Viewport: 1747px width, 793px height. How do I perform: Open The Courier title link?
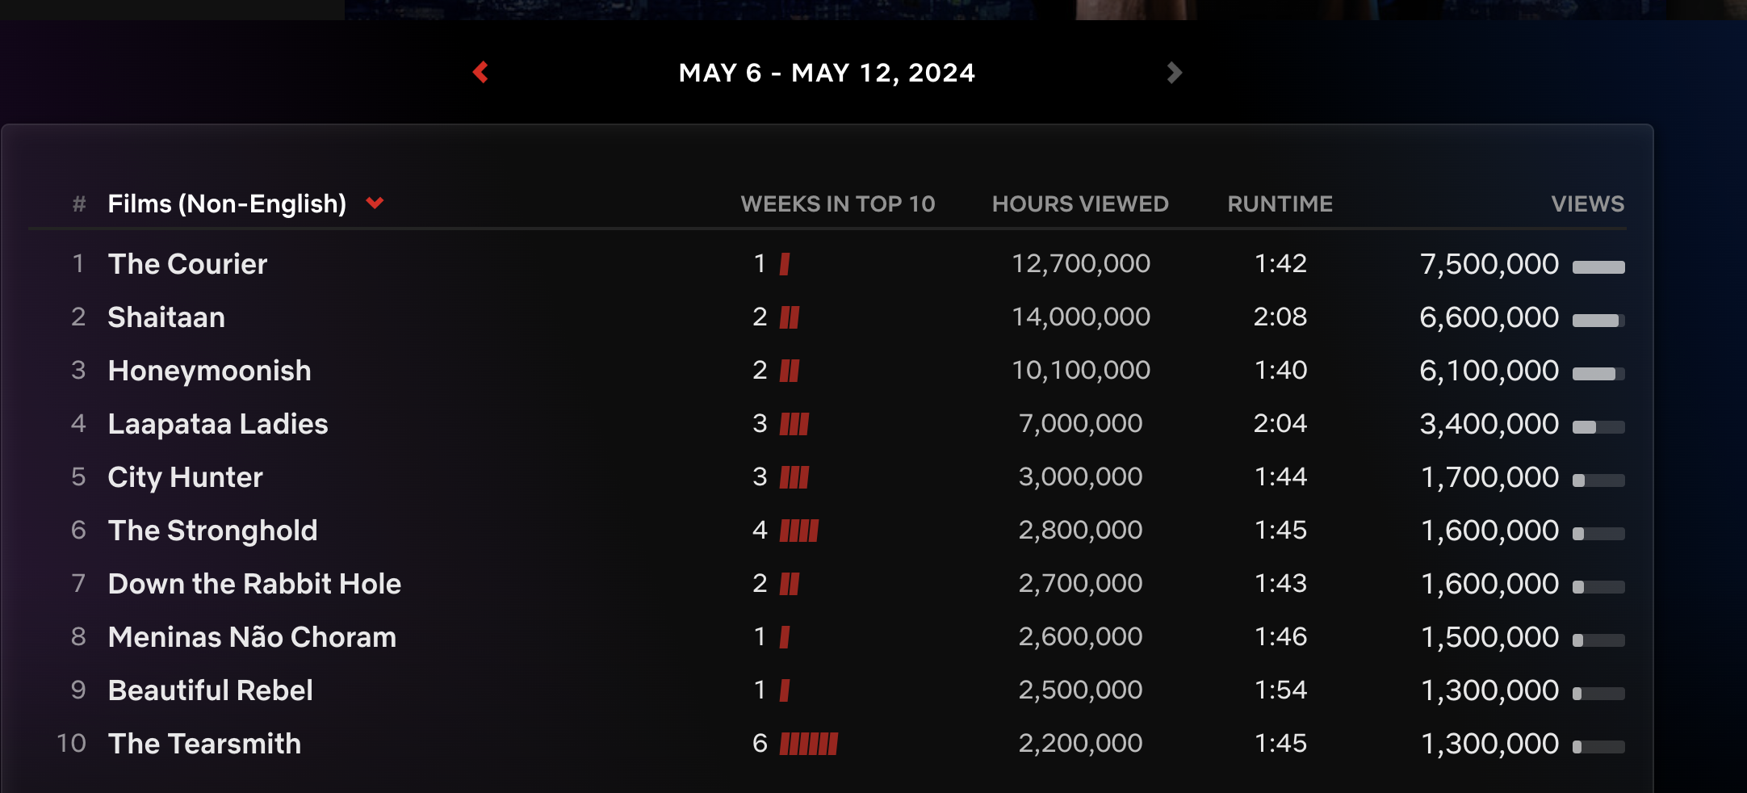[x=187, y=264]
